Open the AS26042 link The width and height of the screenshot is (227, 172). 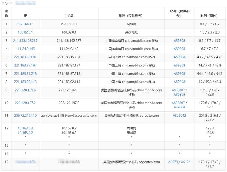coord(179,116)
